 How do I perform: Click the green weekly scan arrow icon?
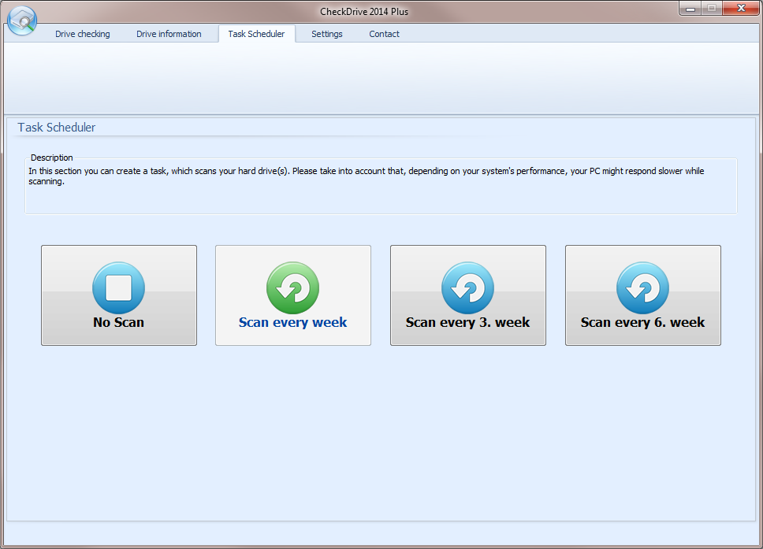(293, 287)
